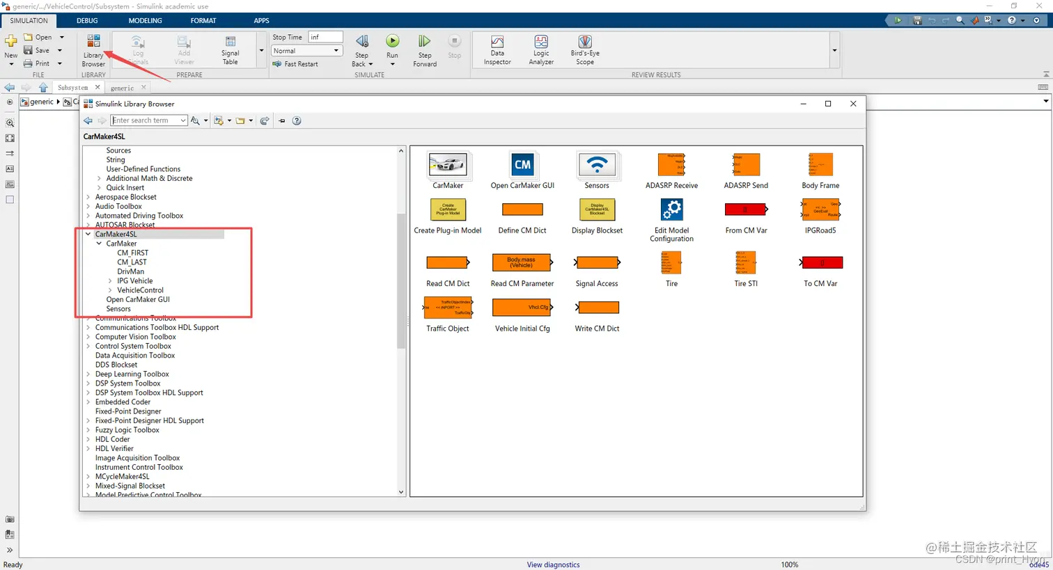Click Step Forward in the simulate section
The width and height of the screenshot is (1053, 570).
click(425, 51)
